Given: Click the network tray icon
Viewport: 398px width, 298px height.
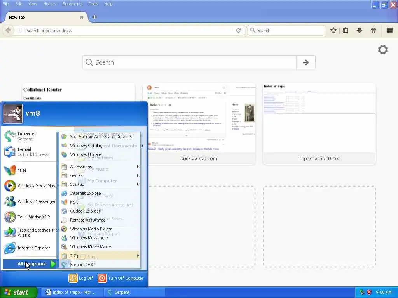Looking at the screenshot, I should click(x=362, y=292).
